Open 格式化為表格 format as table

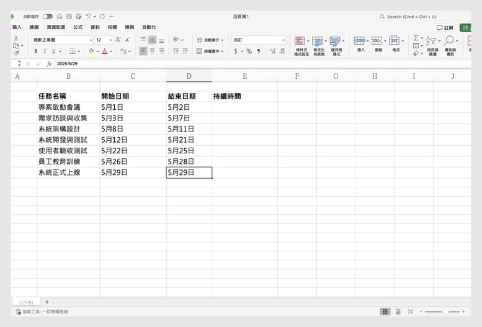[319, 46]
